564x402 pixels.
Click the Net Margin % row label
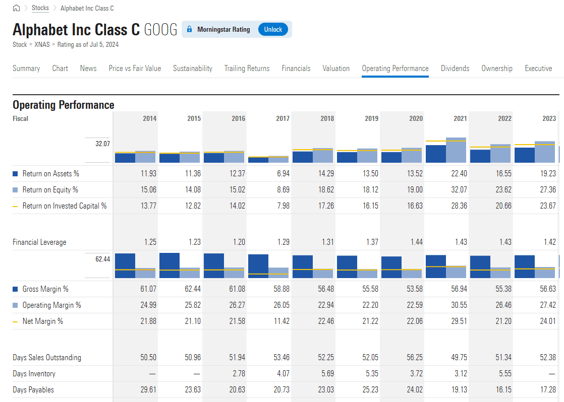pyautogui.click(x=43, y=321)
